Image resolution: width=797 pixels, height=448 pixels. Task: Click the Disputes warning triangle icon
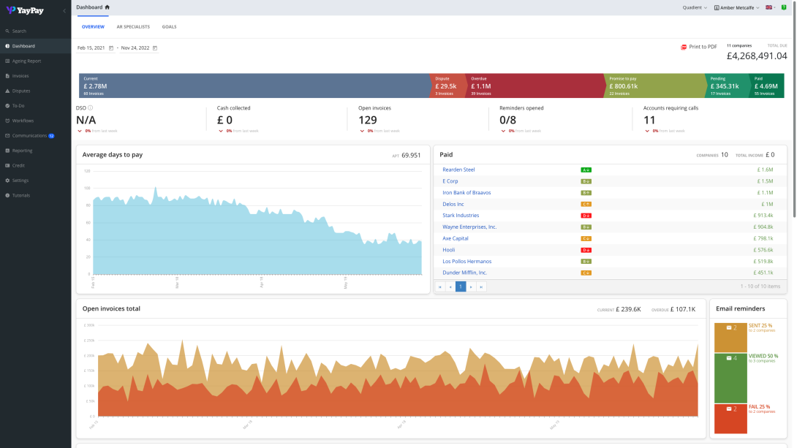point(7,91)
